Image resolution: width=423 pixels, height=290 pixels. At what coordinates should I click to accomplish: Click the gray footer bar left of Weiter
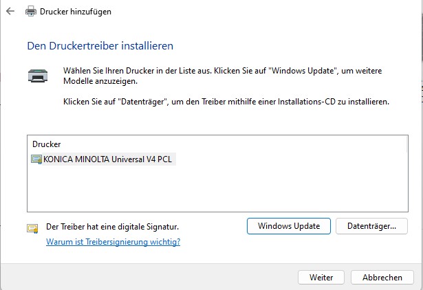[x=149, y=278]
